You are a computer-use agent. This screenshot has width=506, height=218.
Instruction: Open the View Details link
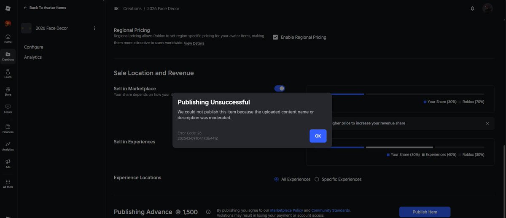coord(194,43)
